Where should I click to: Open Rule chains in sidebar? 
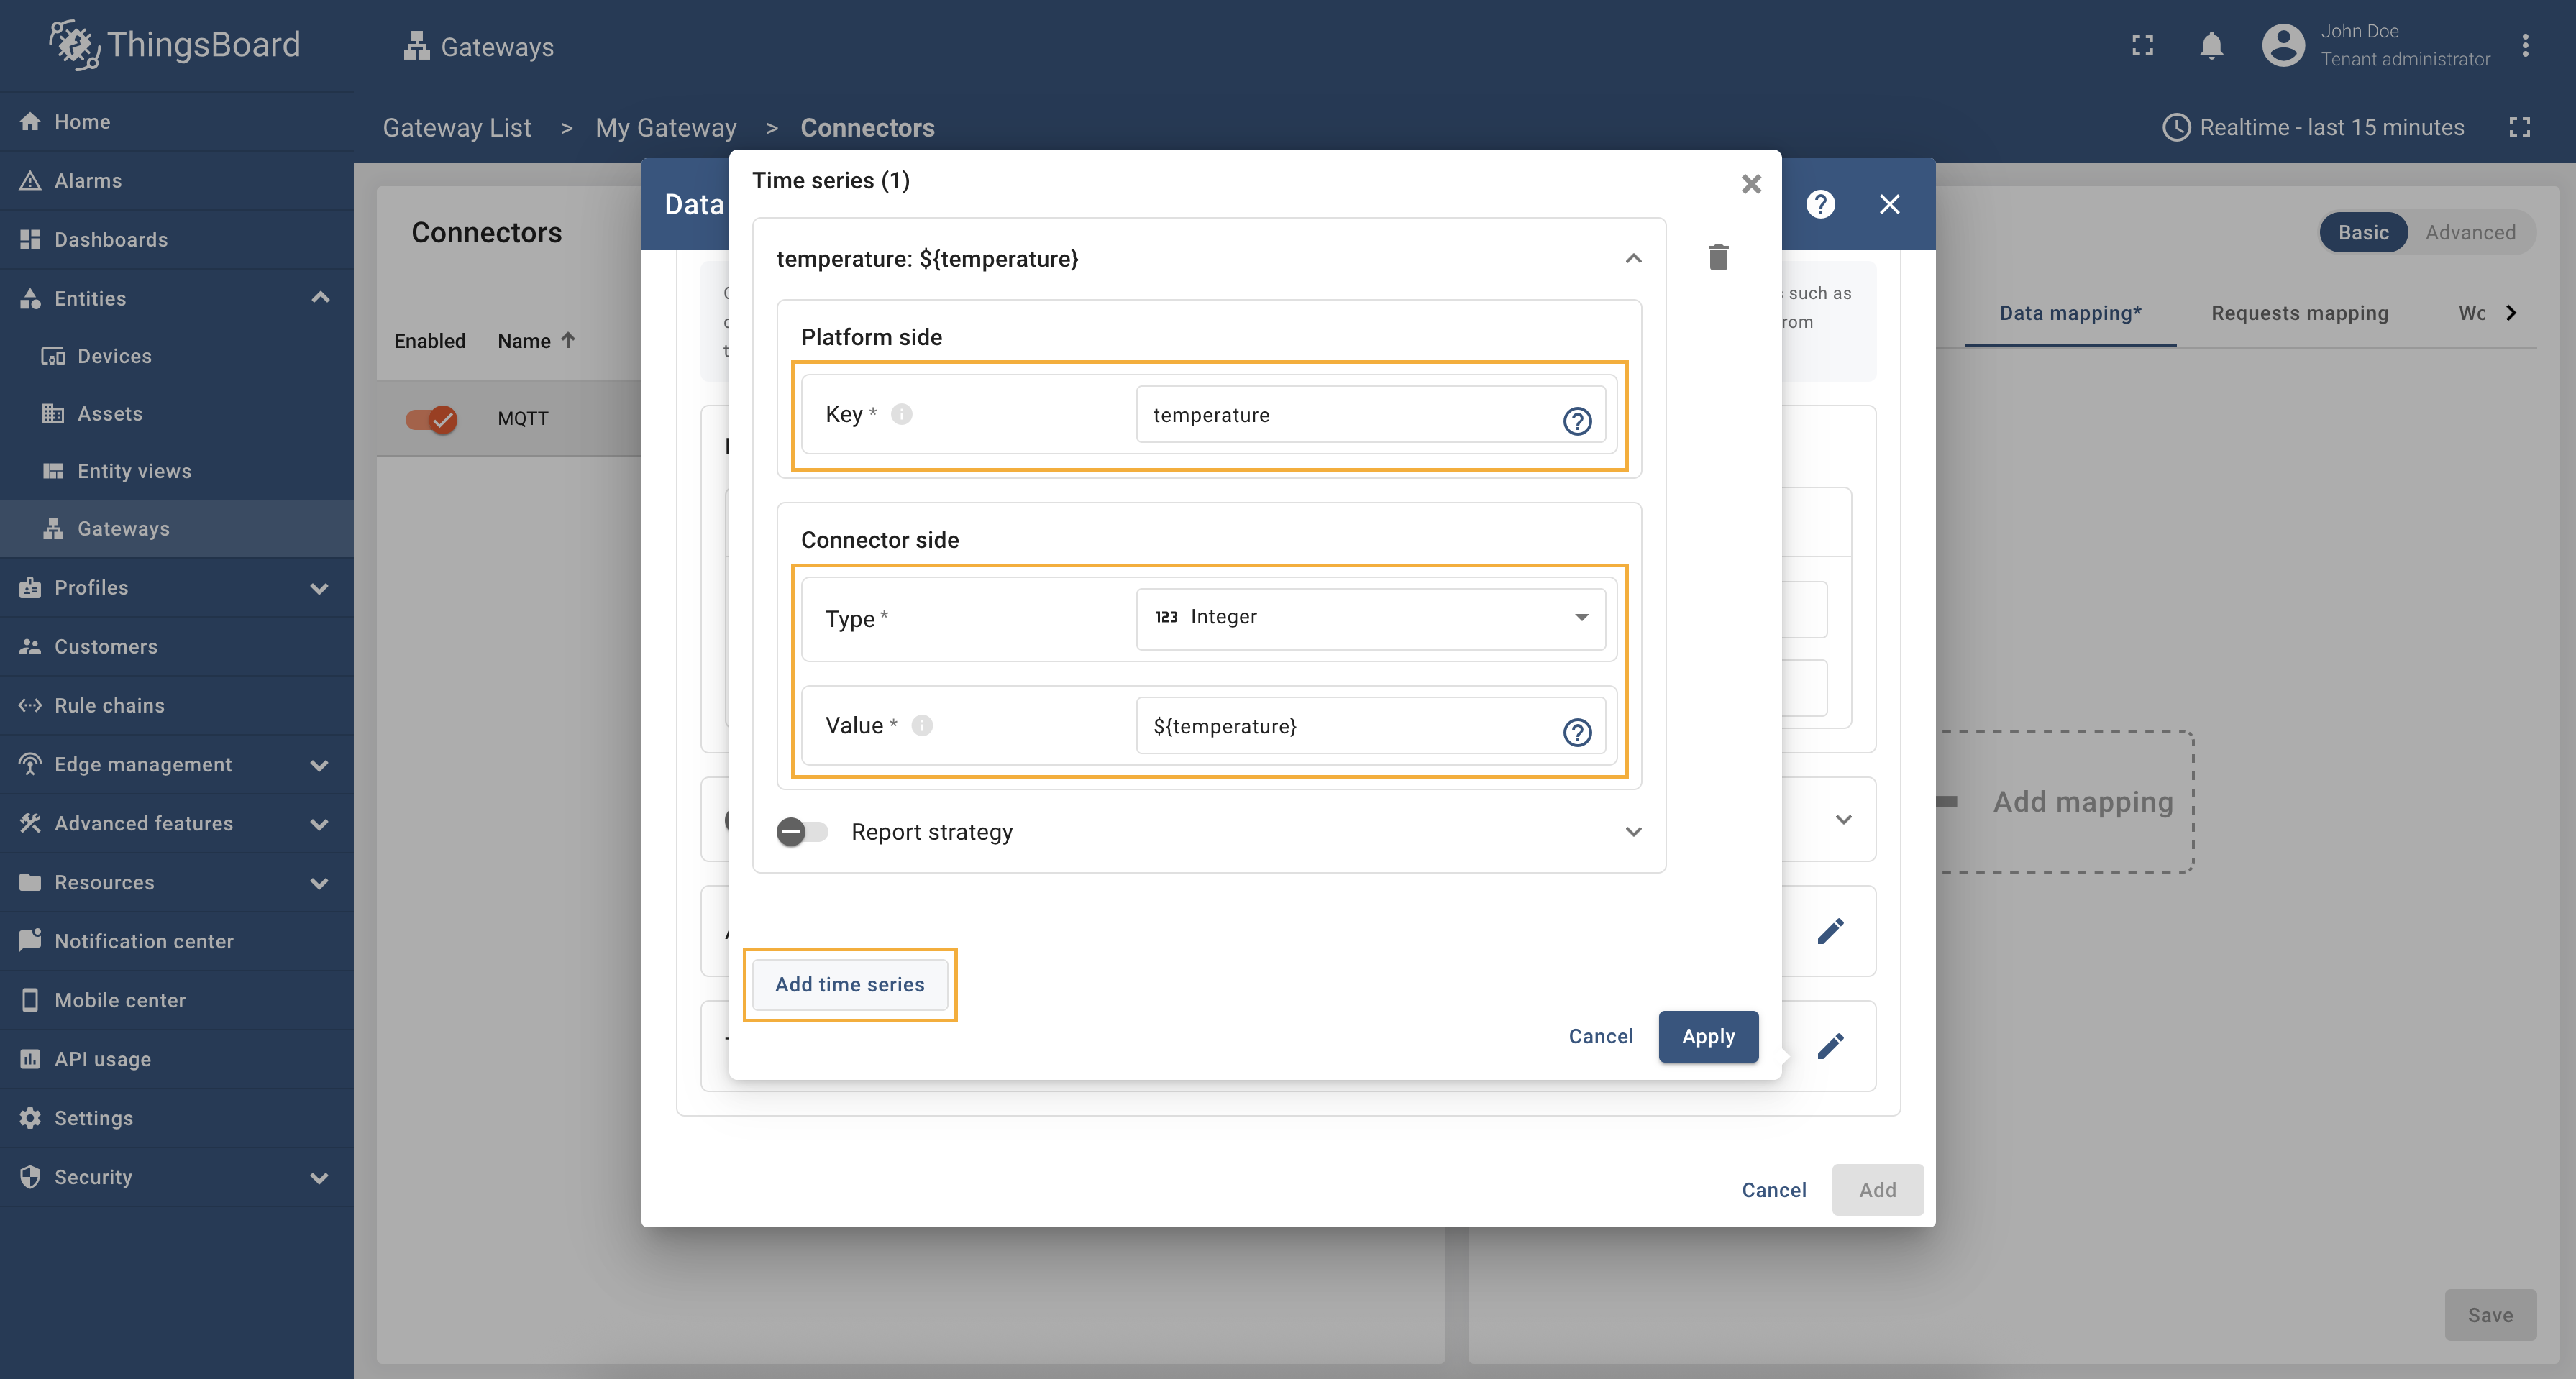pos(109,705)
